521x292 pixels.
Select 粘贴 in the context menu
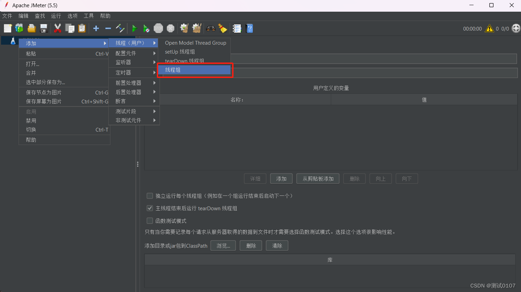(x=64, y=54)
